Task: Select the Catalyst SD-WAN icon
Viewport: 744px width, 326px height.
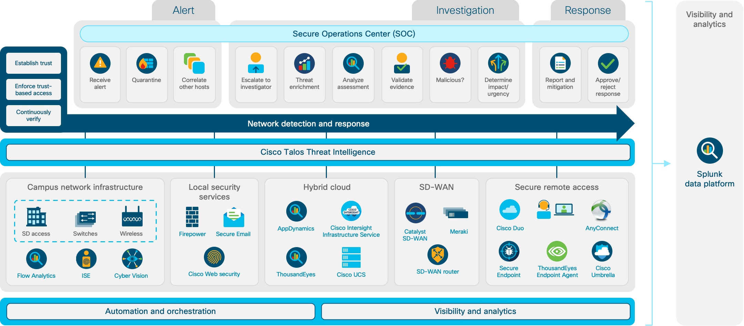Action: coord(416,213)
